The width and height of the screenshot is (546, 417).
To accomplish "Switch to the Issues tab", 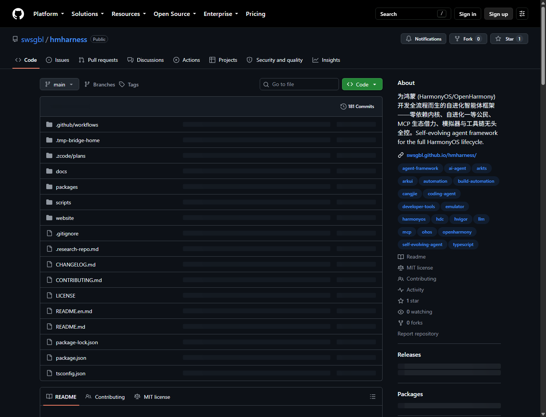I will click(x=58, y=60).
